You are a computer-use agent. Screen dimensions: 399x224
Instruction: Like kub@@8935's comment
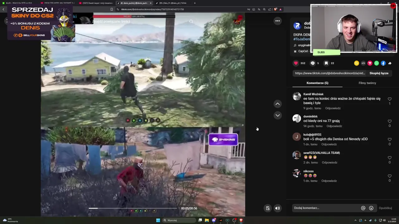[x=389, y=140]
